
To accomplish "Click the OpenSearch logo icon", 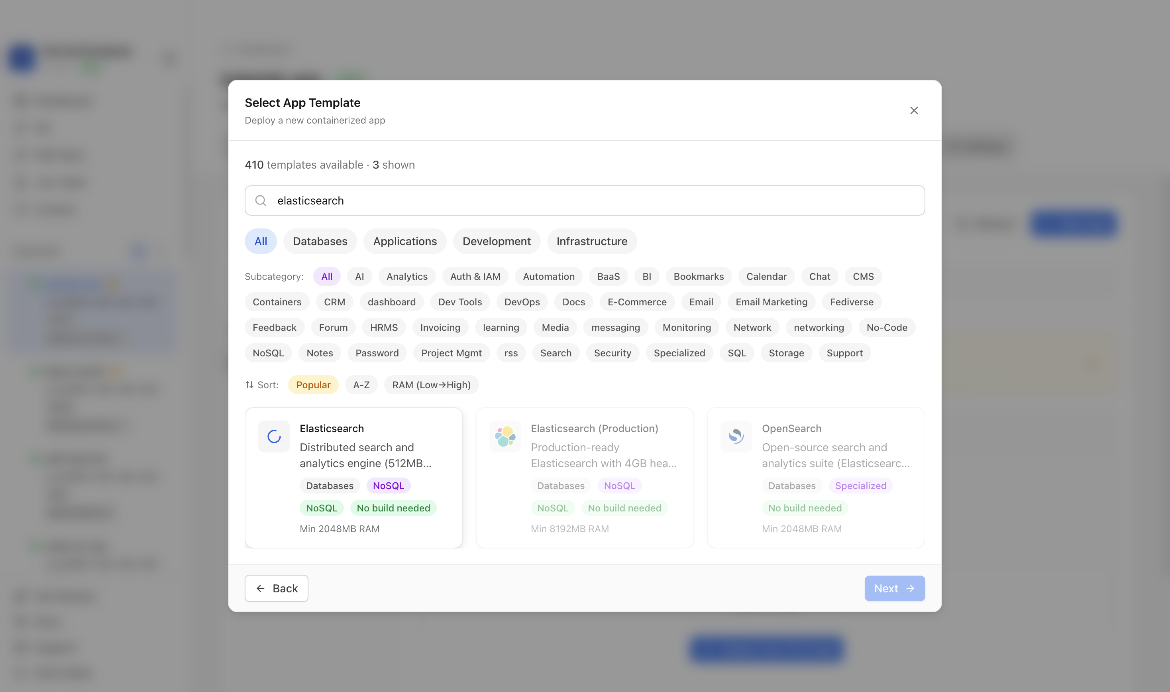I will point(736,436).
